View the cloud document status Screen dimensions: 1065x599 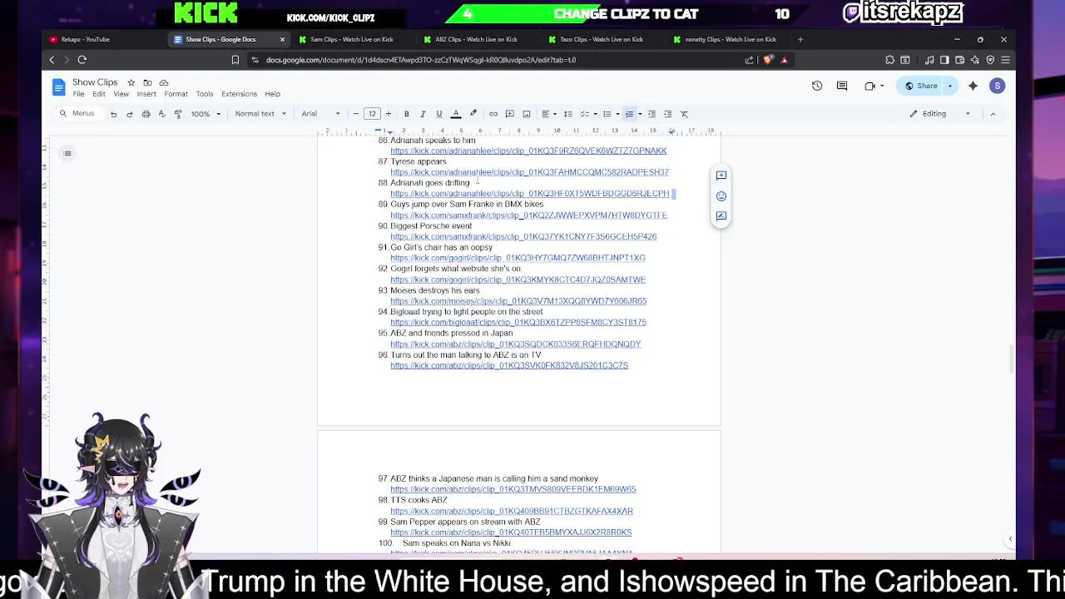pos(164,82)
